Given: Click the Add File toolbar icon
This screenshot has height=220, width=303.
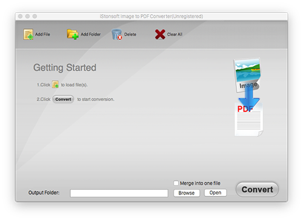Looking at the screenshot, I should (28, 34).
